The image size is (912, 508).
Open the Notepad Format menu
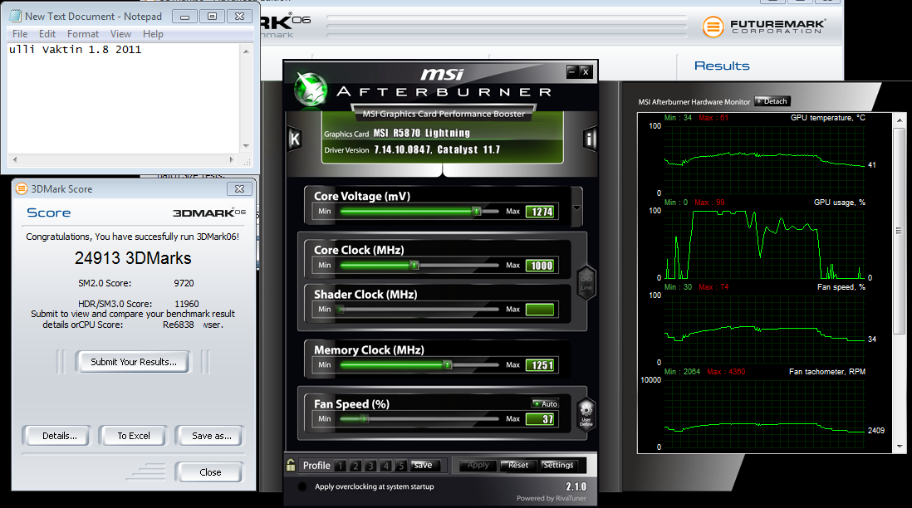[x=83, y=34]
